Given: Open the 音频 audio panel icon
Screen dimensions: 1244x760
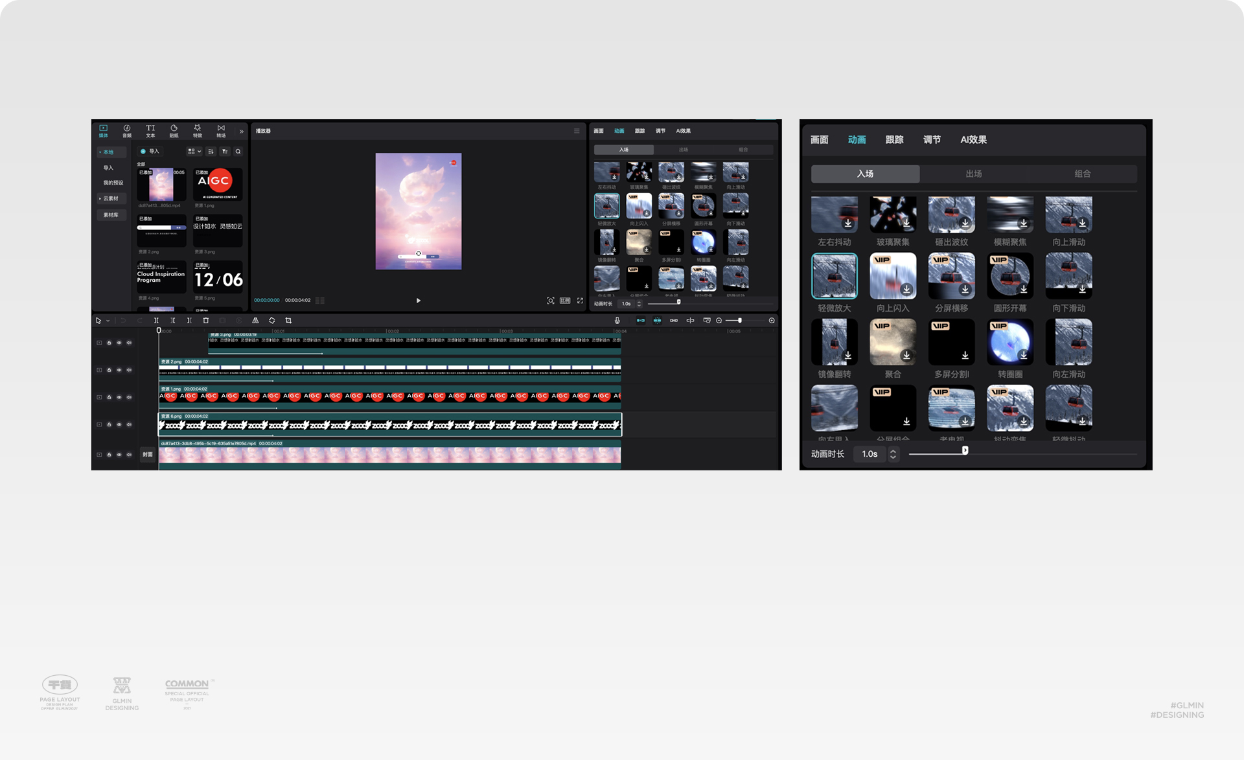Looking at the screenshot, I should (x=127, y=130).
